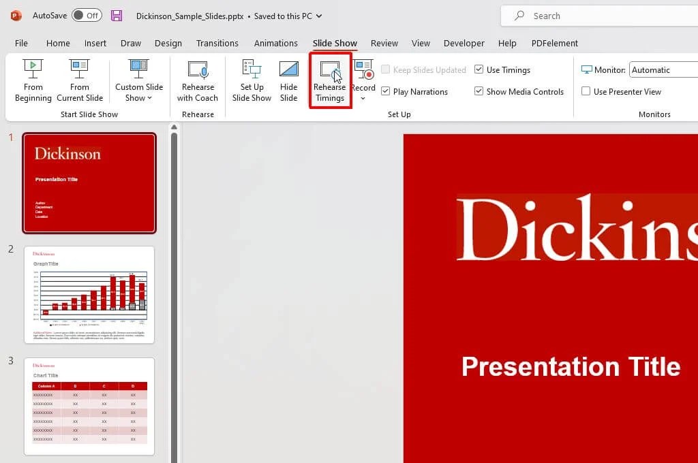
Task: Open the Developer ribbon tab
Action: pyautogui.click(x=464, y=43)
